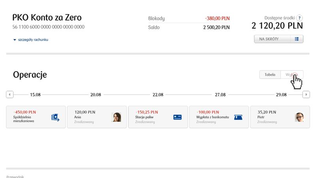
Task: Select the 22.08 date on timeline
Action: (x=158, y=95)
